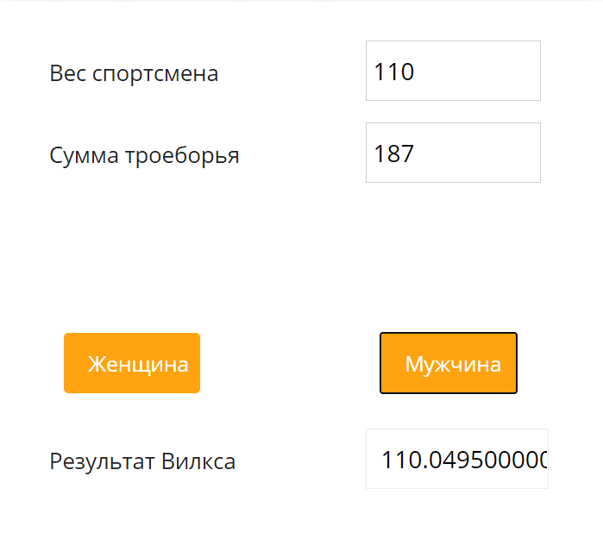This screenshot has width=603, height=545.
Task: Click the Результат Вилкса output field
Action: [x=457, y=460]
